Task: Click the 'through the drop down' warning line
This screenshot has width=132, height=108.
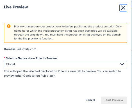Action: point(68,35)
